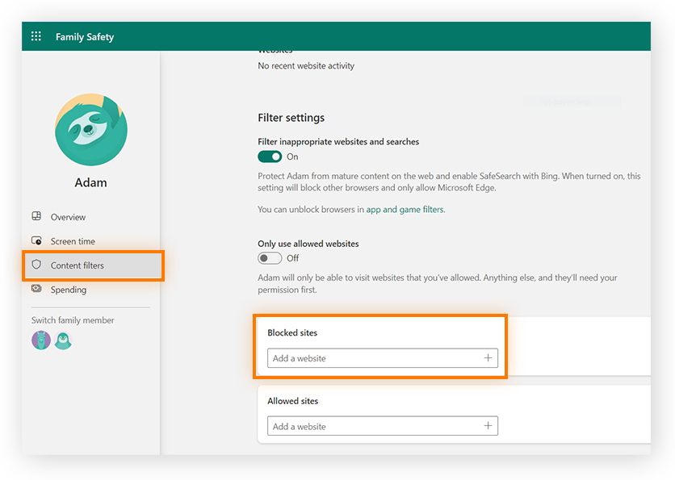Screen dimensions: 675x480
Task: Click the plus icon in Blocked sites
Action: 488,358
